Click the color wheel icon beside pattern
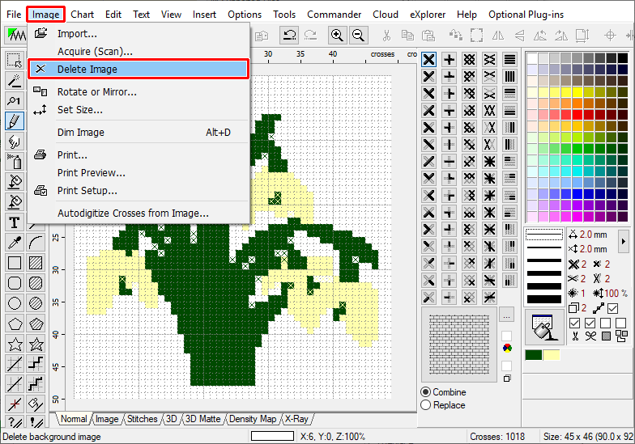Screen dimensions: 635x444 (507, 348)
